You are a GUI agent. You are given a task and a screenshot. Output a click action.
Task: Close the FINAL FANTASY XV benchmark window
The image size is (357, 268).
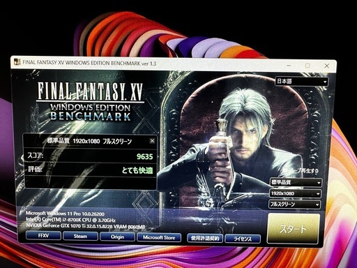pos(326,66)
